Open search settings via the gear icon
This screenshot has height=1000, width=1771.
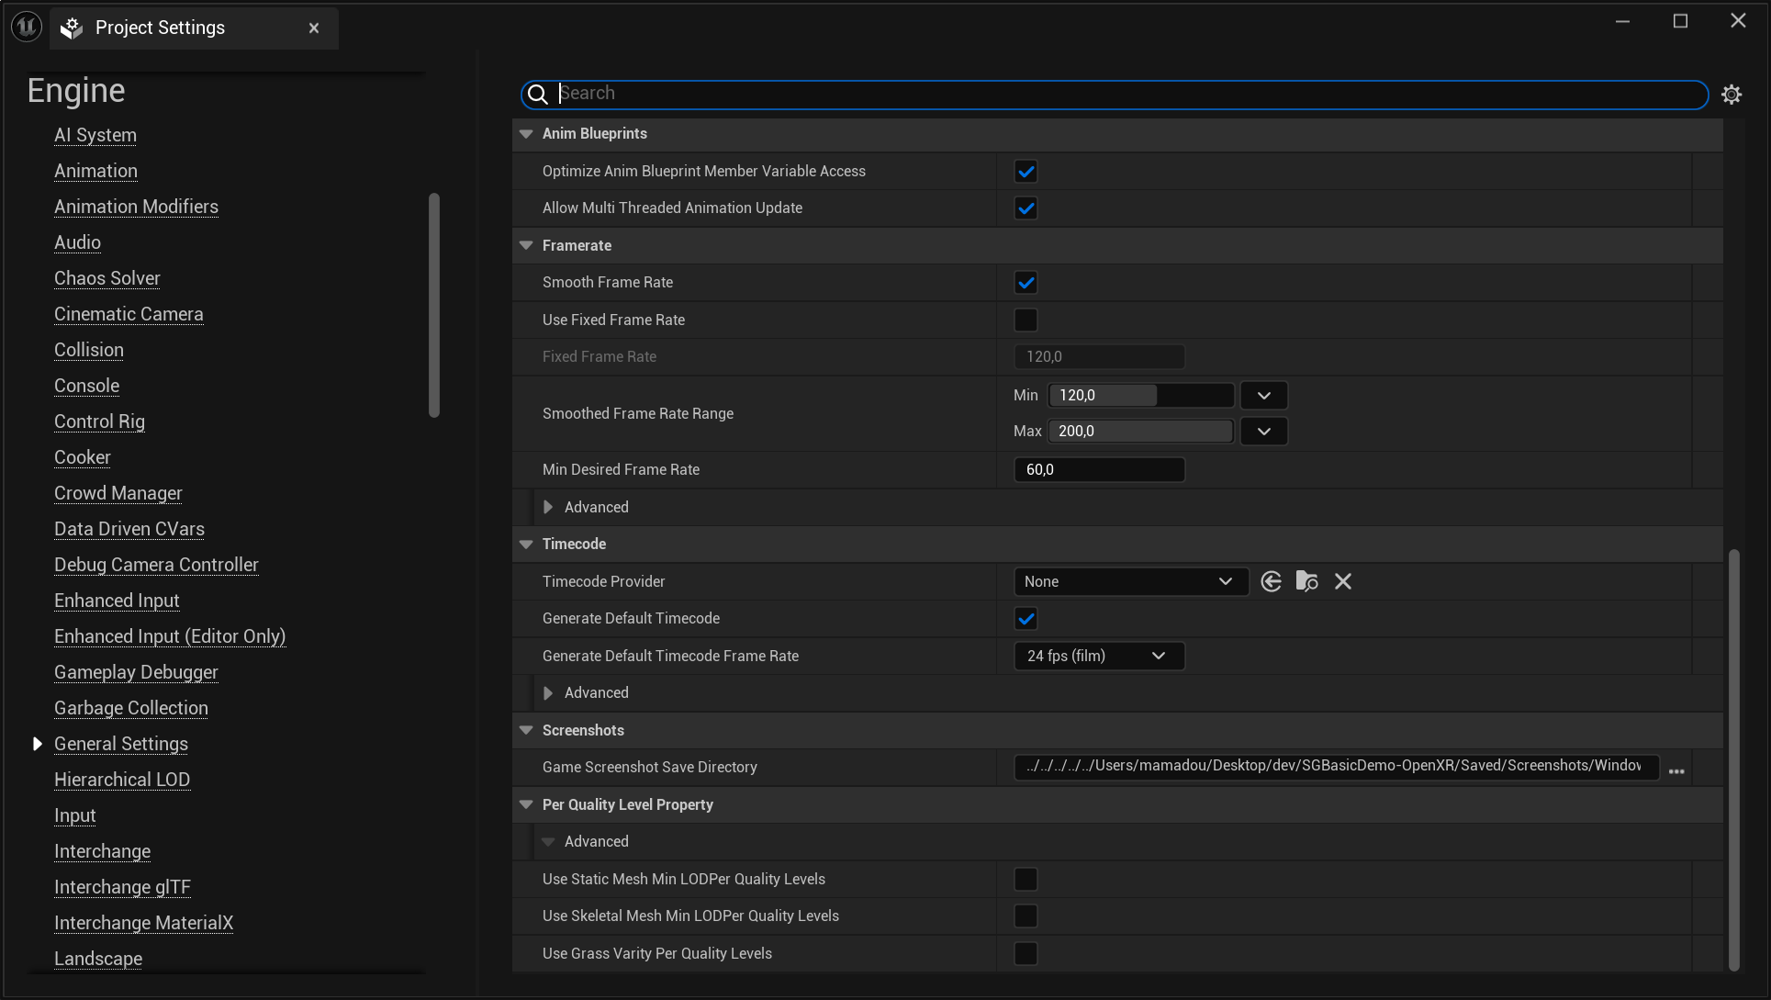(x=1732, y=94)
